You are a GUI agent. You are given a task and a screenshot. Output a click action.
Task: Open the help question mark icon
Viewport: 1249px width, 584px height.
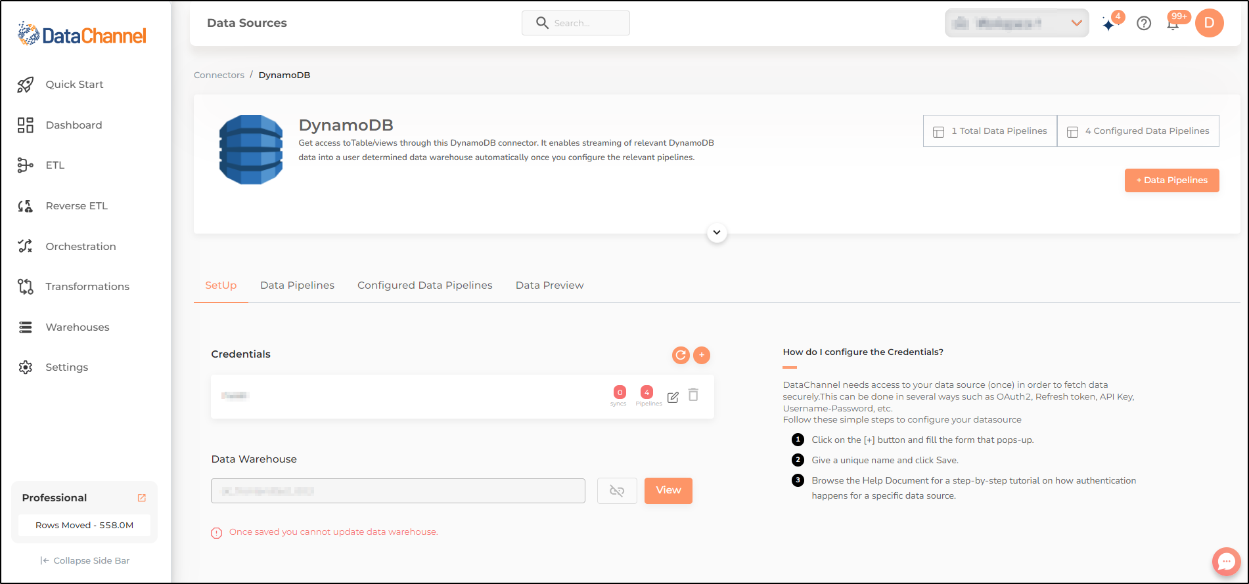(1144, 24)
